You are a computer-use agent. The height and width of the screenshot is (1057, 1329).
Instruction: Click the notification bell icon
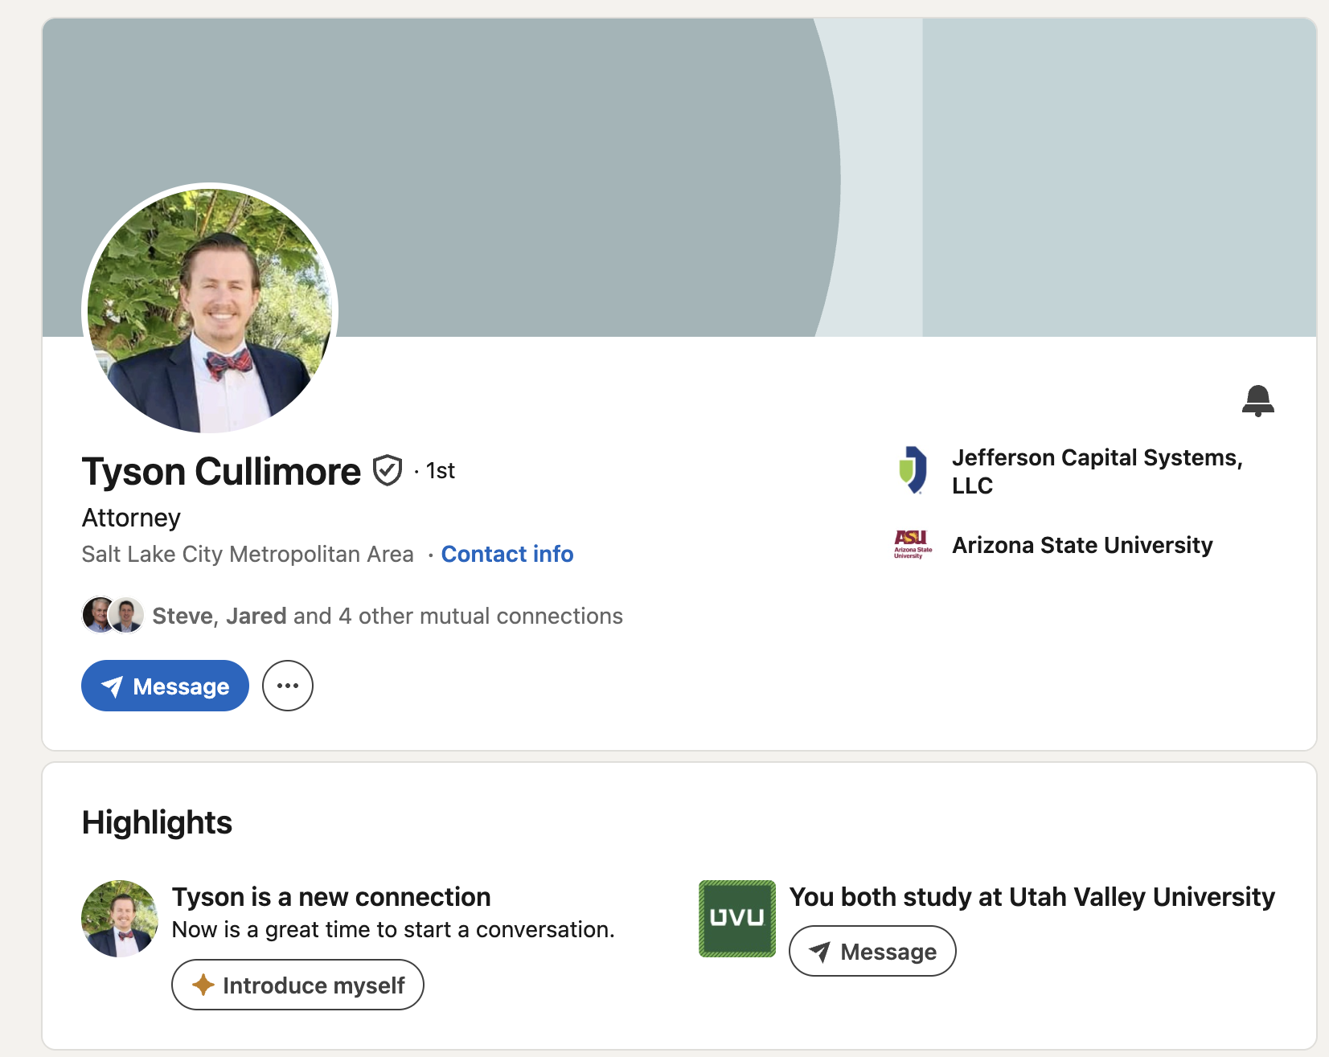1257,400
